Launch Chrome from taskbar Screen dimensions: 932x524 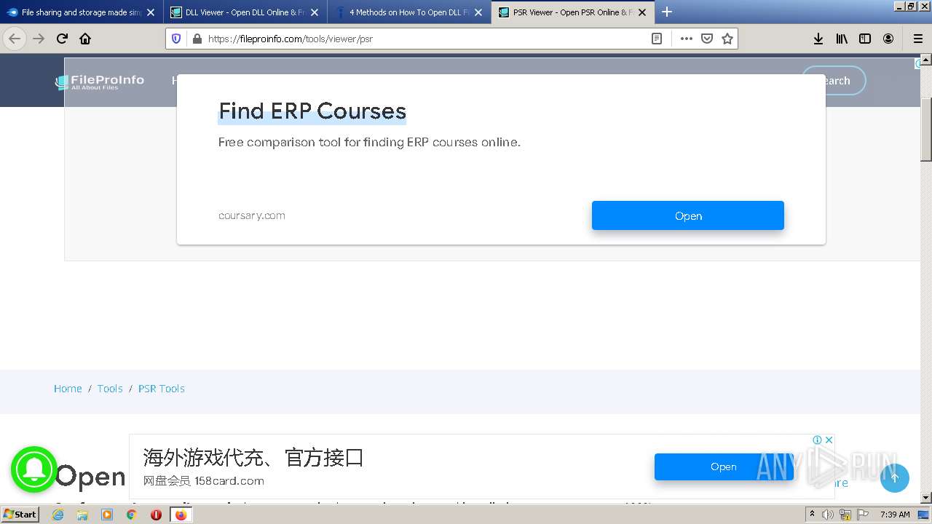(132, 515)
